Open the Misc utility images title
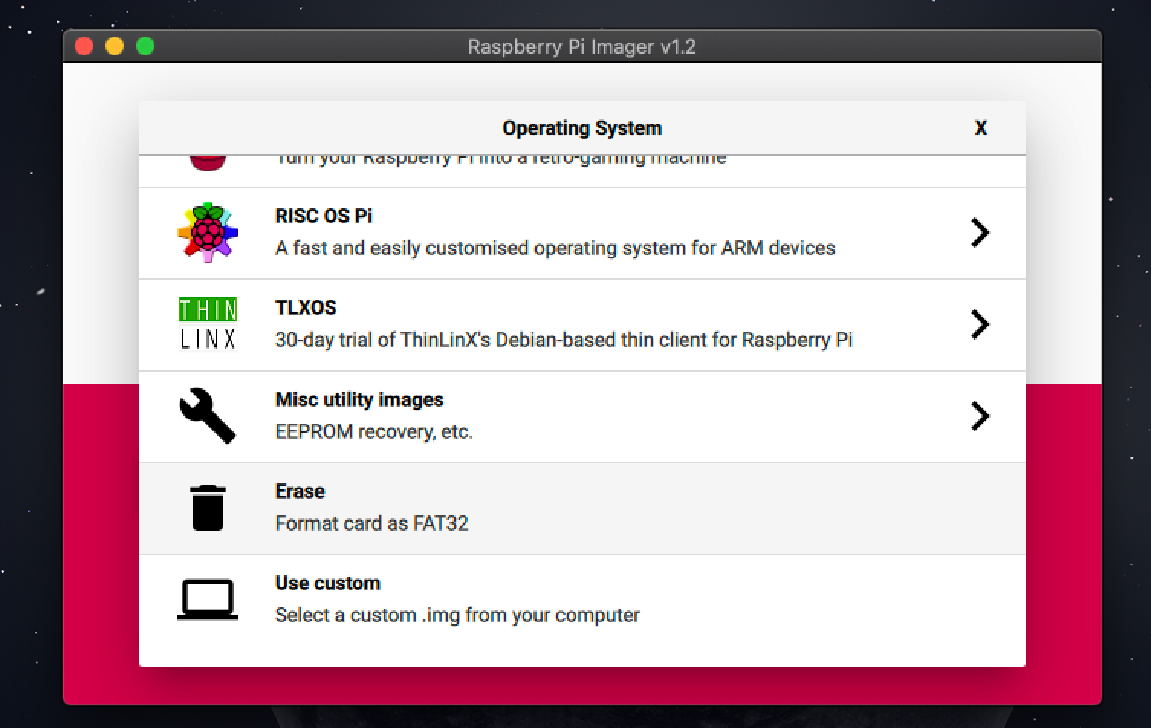This screenshot has height=728, width=1151. click(359, 400)
